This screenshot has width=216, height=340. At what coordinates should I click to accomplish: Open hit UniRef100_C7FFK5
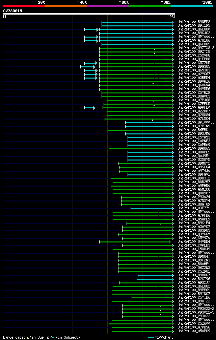tap(194, 104)
